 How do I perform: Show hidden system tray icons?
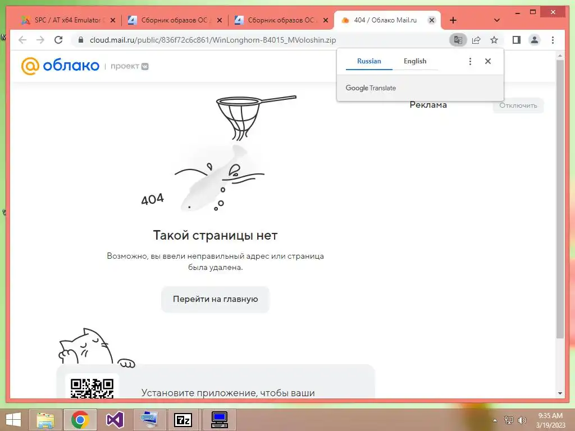pyautogui.click(x=495, y=420)
